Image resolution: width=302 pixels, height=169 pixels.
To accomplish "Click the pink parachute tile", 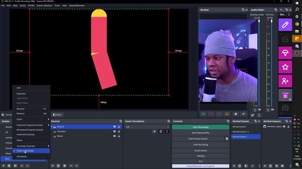I will [x=285, y=53].
